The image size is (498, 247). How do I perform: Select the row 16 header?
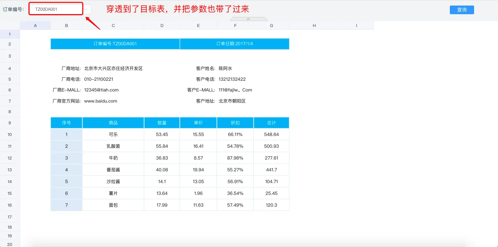tap(10, 205)
